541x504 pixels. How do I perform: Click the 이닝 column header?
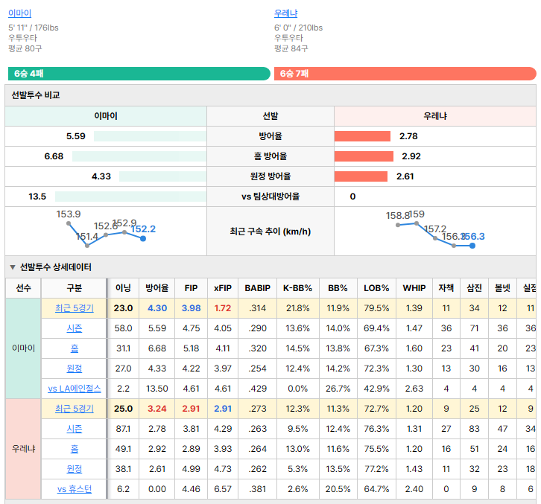(x=123, y=288)
